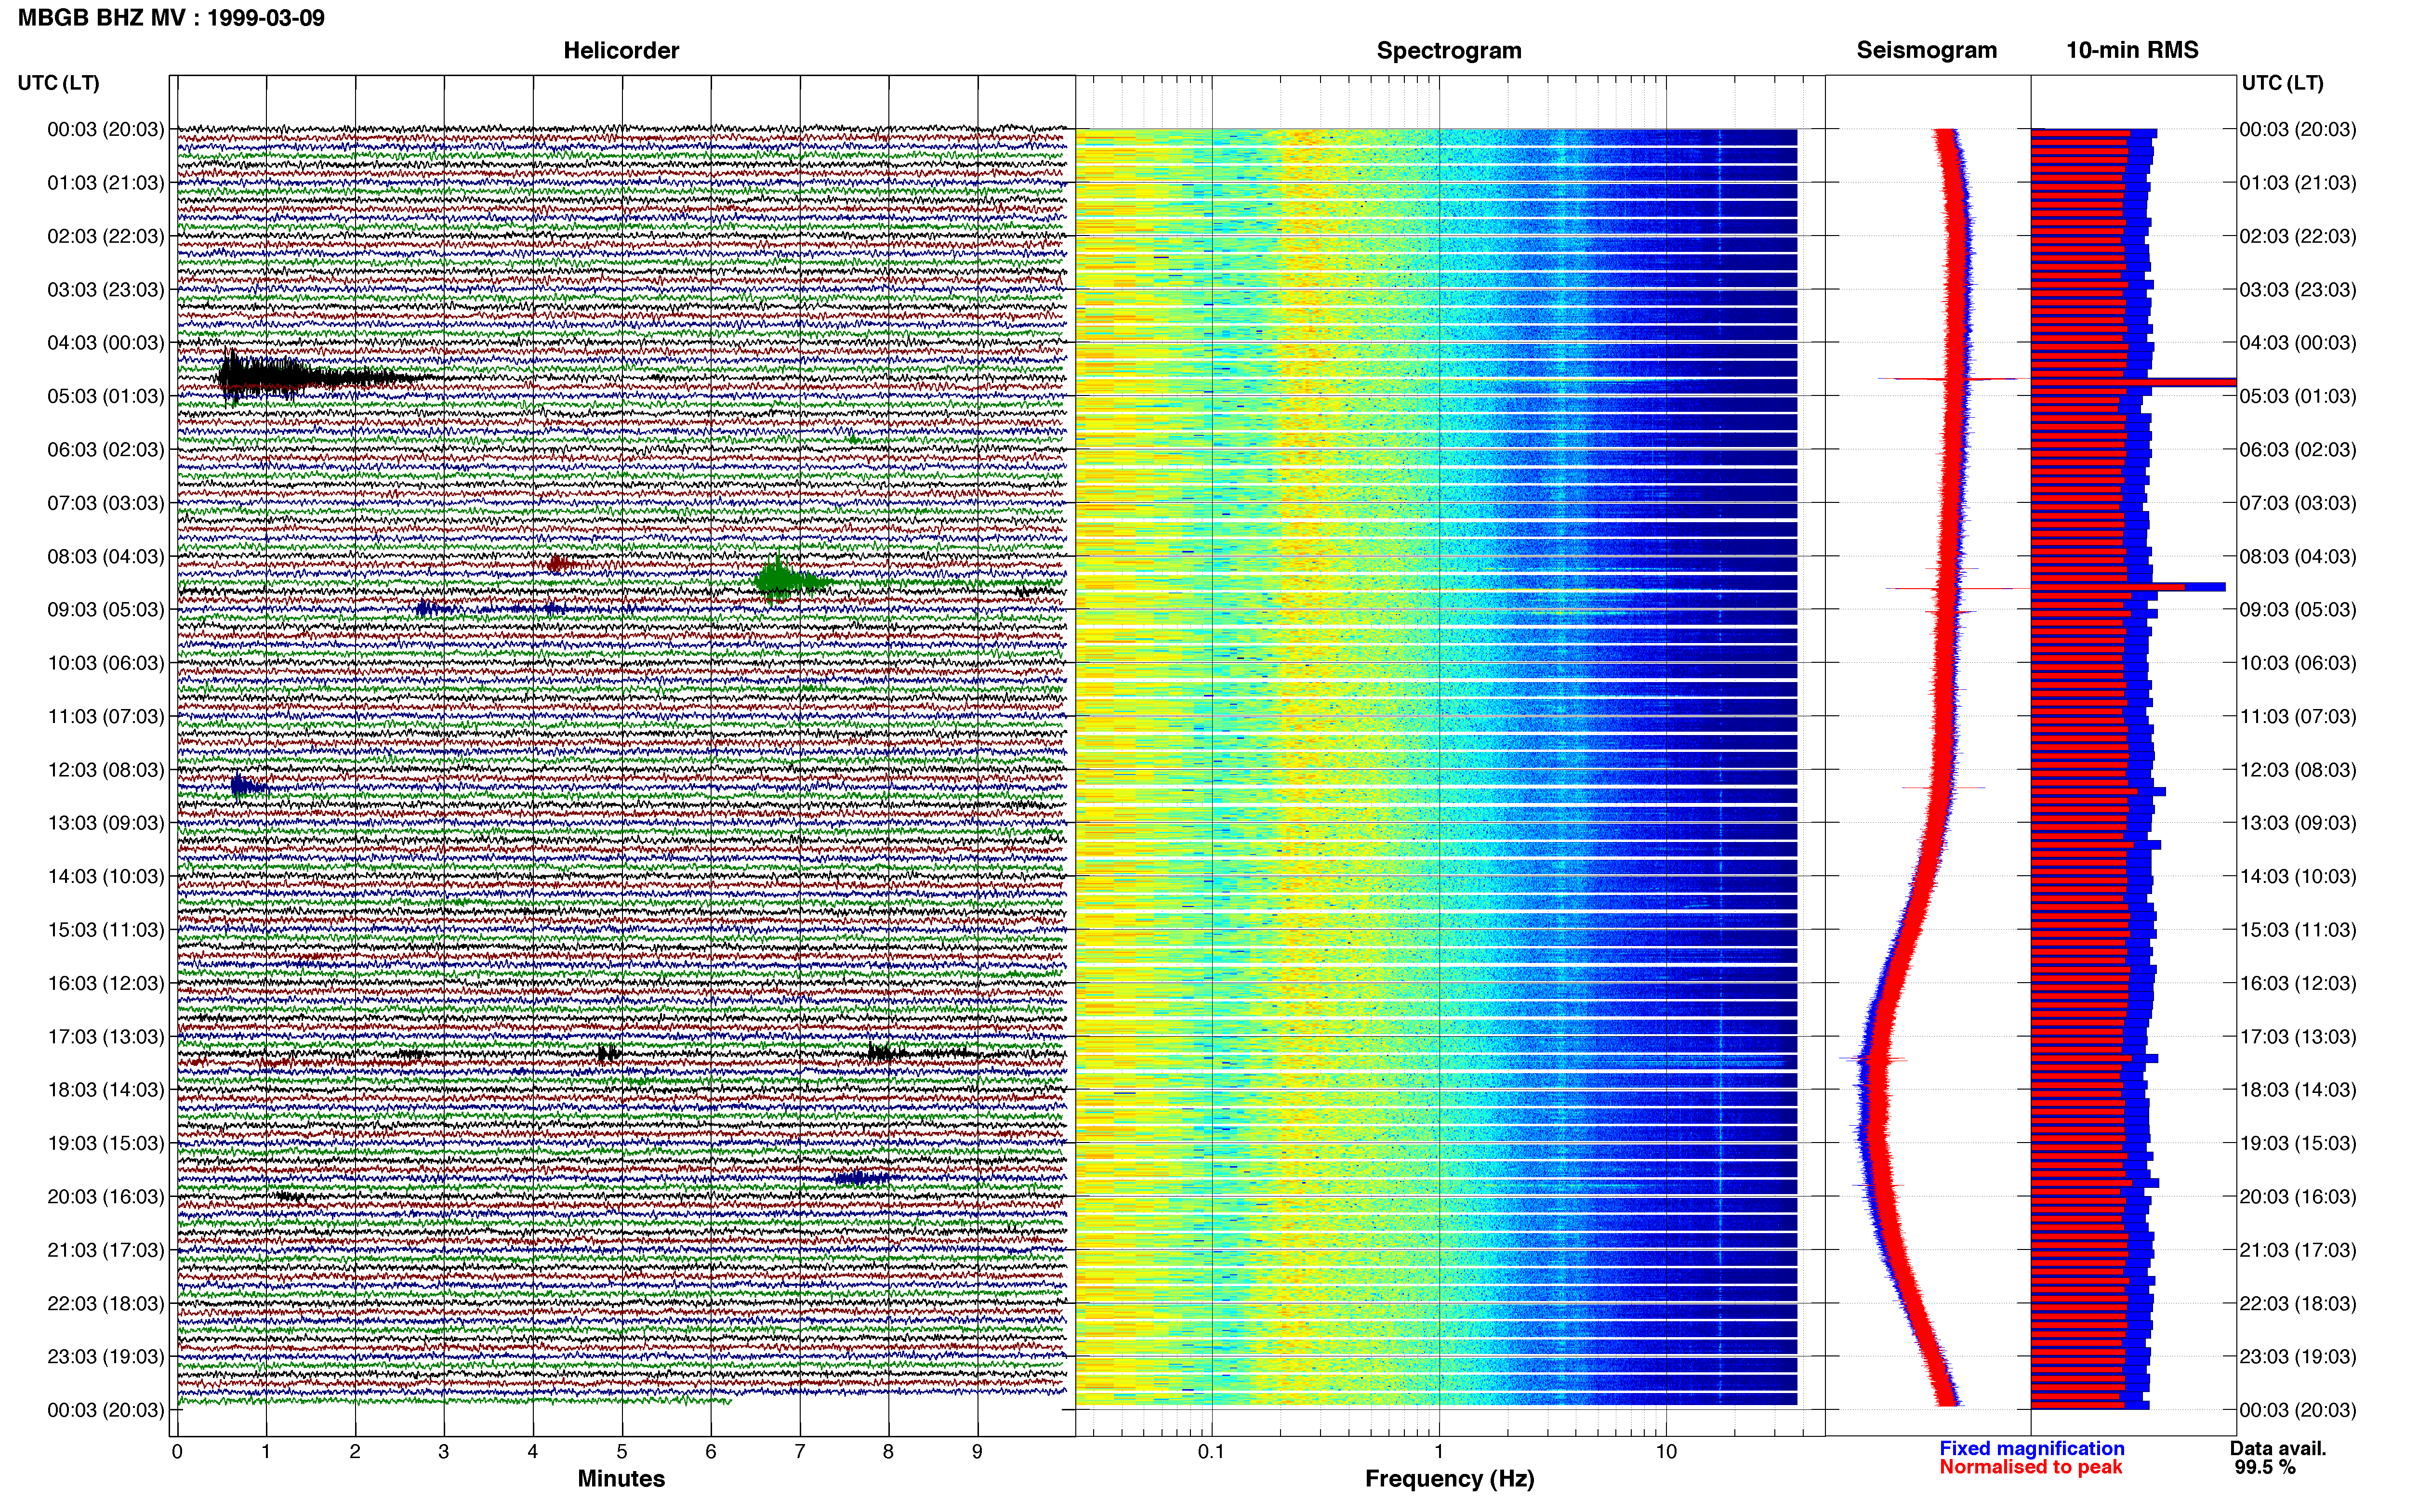Click left time label '12:03 (08:03)'
Image resolution: width=2418 pixels, height=1512 pixels.
coord(106,770)
